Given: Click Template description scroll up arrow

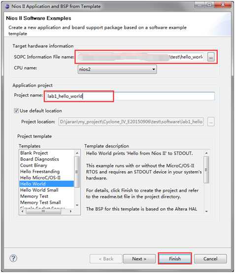Looking at the screenshot, I should tap(206, 153).
